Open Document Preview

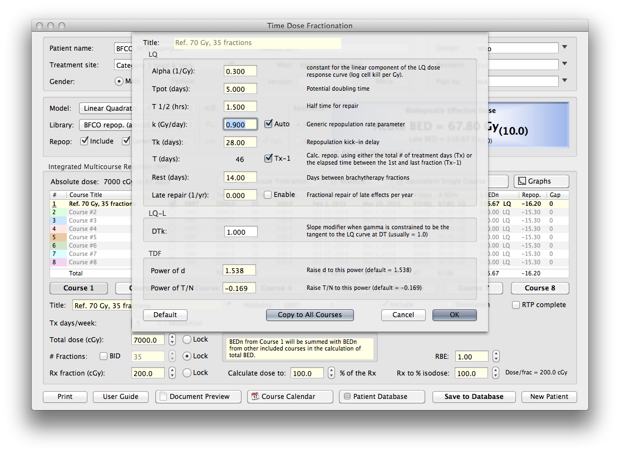[x=198, y=397]
